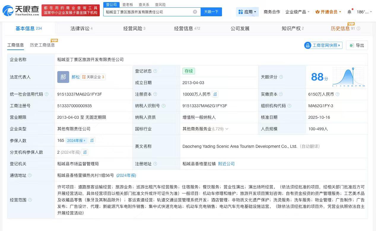Click 附近公司 link
The width and height of the screenshot is (376, 231).
point(226,164)
